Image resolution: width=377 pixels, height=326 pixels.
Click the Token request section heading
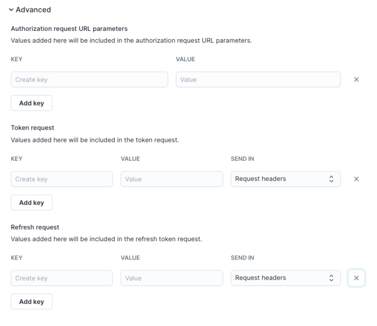point(32,128)
